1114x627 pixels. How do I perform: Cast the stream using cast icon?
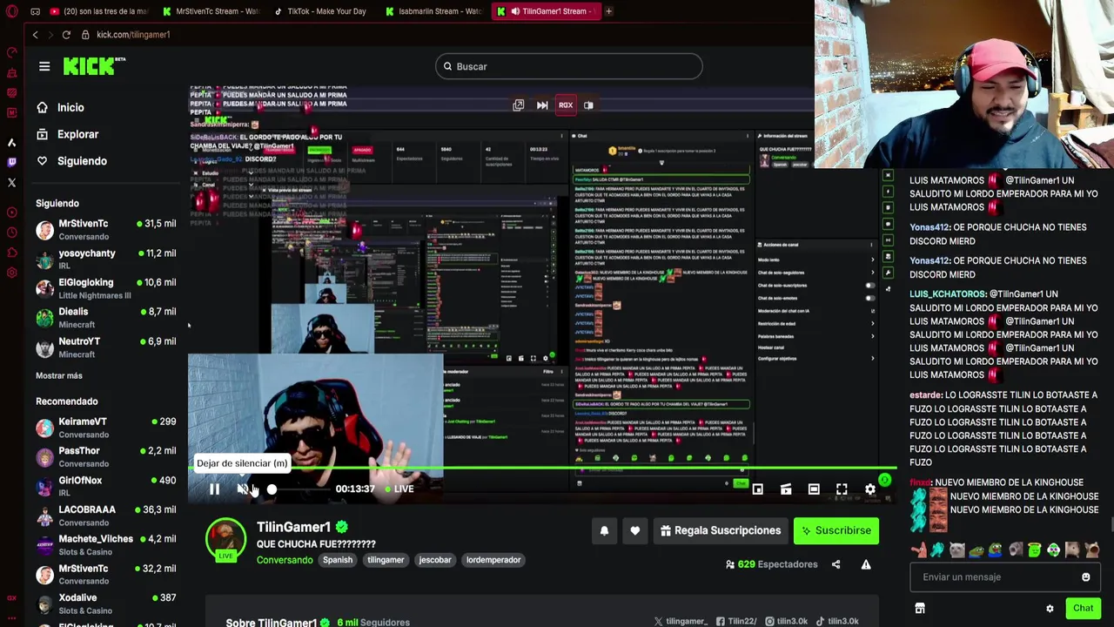coord(786,489)
